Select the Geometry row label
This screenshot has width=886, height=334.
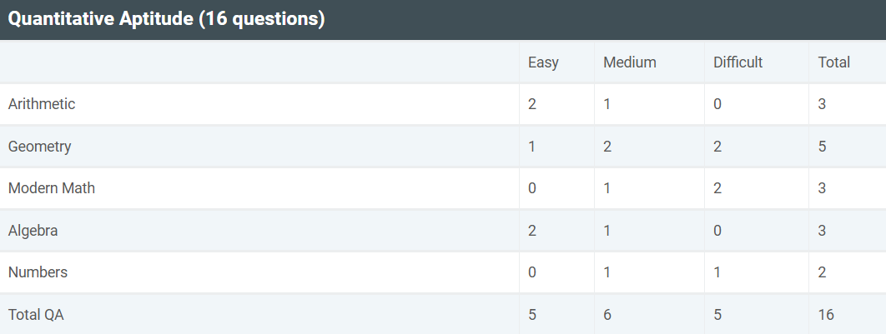[x=40, y=147]
